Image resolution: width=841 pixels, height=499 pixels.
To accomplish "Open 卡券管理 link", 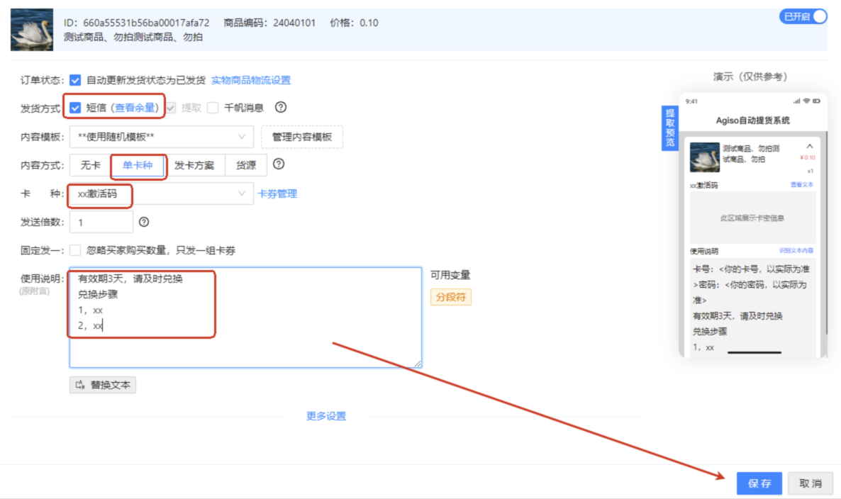I will [277, 194].
